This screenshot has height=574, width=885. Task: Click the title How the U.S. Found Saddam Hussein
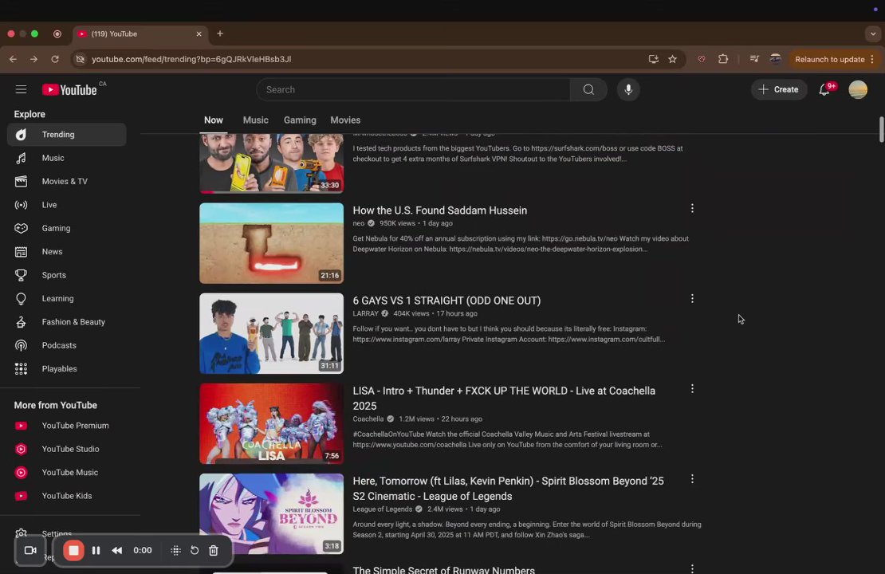click(439, 210)
